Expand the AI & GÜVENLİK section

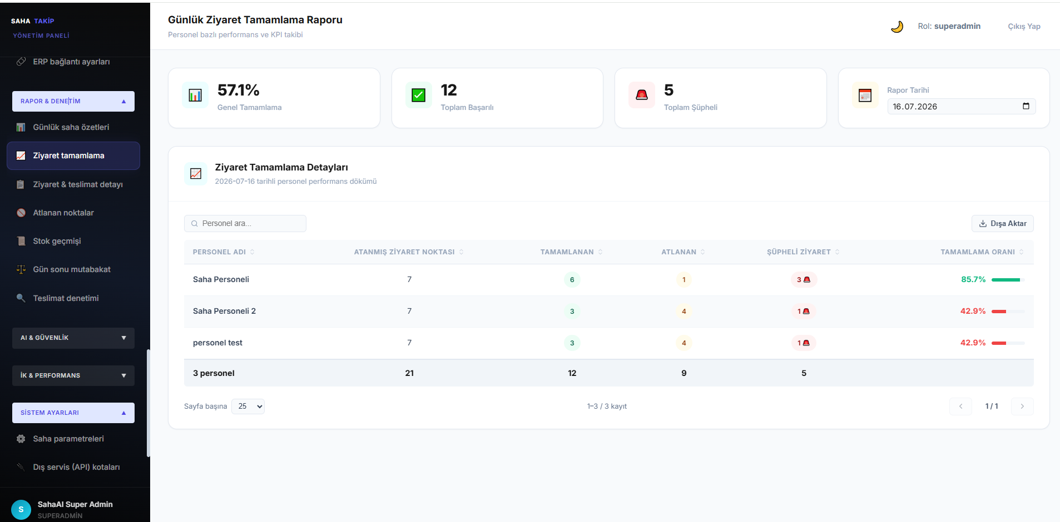tap(73, 338)
